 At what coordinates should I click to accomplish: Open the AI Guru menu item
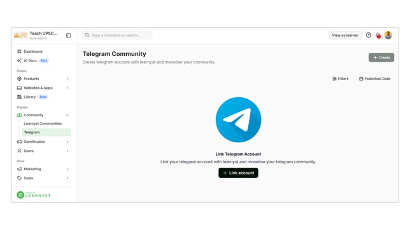point(30,60)
